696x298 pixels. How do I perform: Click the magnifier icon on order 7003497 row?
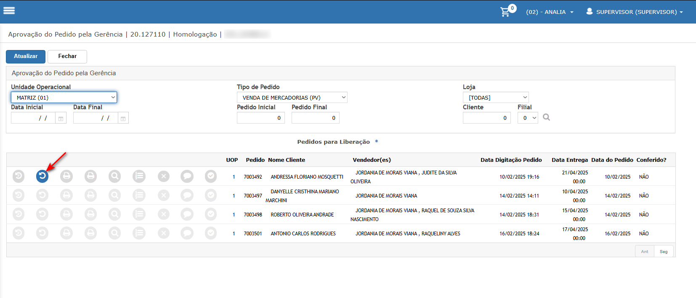[x=114, y=195]
